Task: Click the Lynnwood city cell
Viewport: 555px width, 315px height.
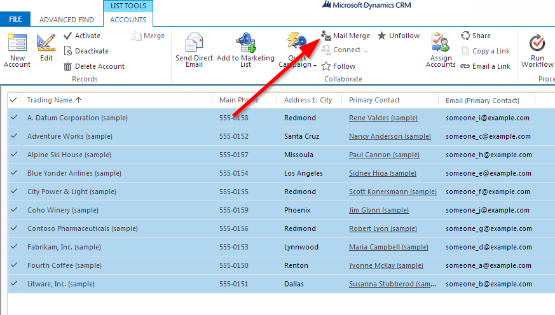Action: (301, 247)
